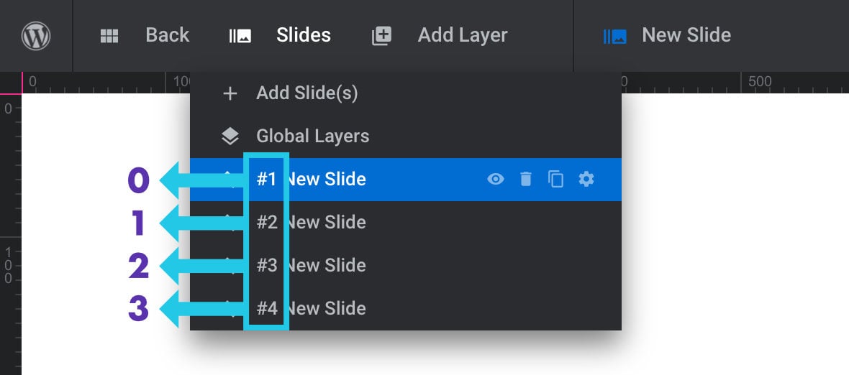Select the #3 New Slide entry

coord(327,265)
